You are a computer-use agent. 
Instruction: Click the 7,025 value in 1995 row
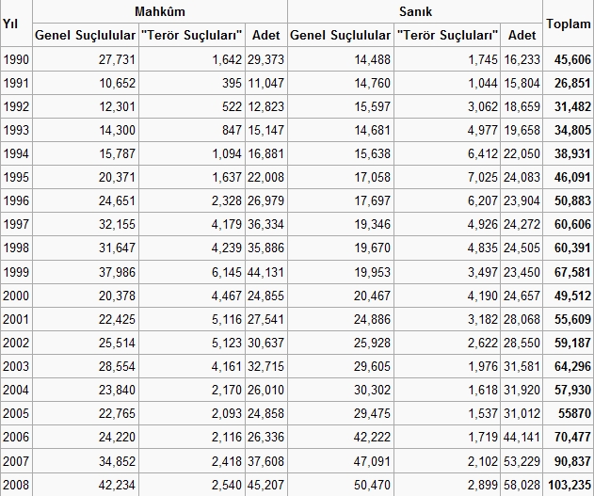[479, 178]
